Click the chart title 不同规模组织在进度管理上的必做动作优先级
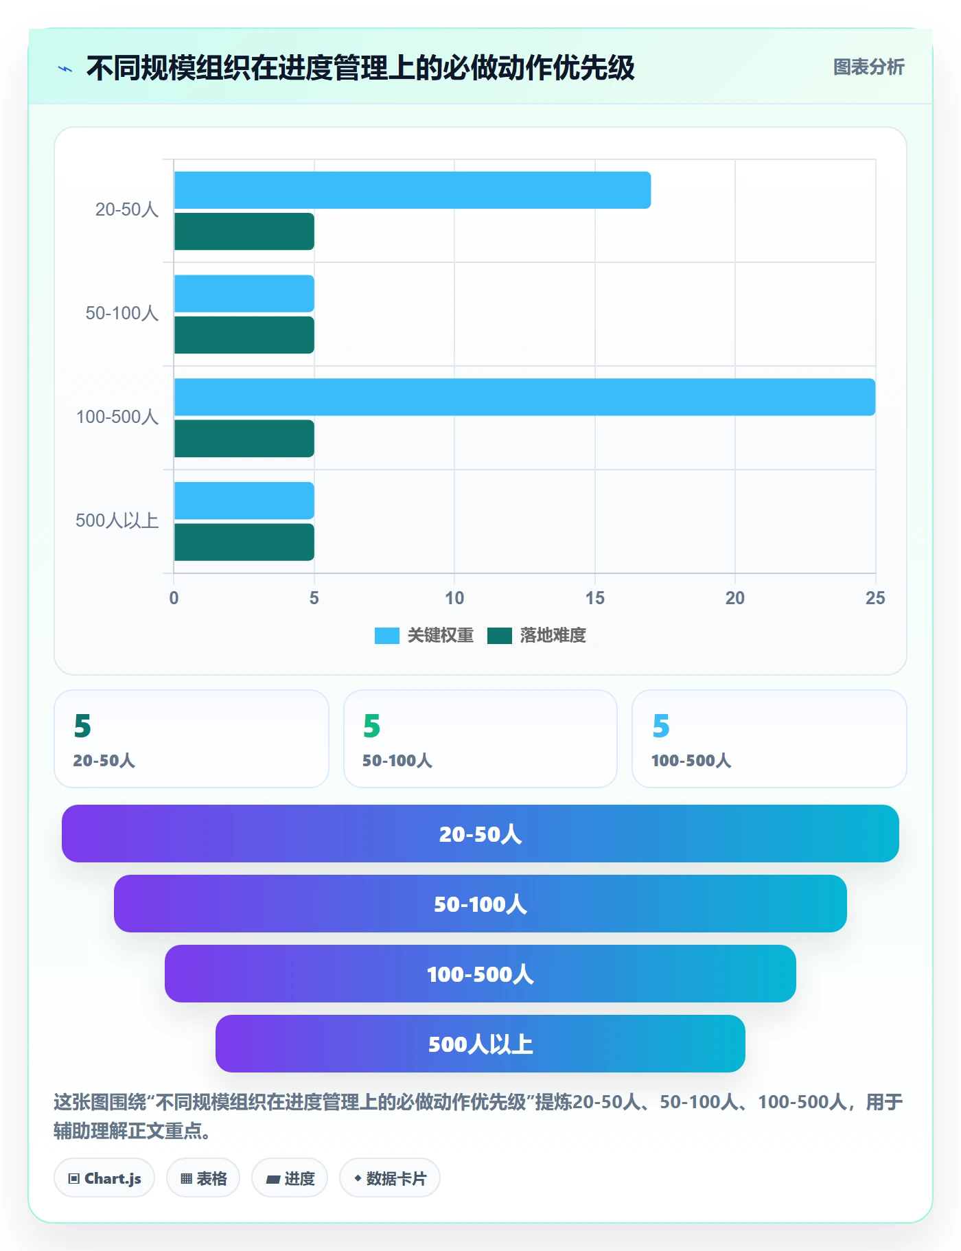The image size is (961, 1251). pyautogui.click(x=360, y=68)
